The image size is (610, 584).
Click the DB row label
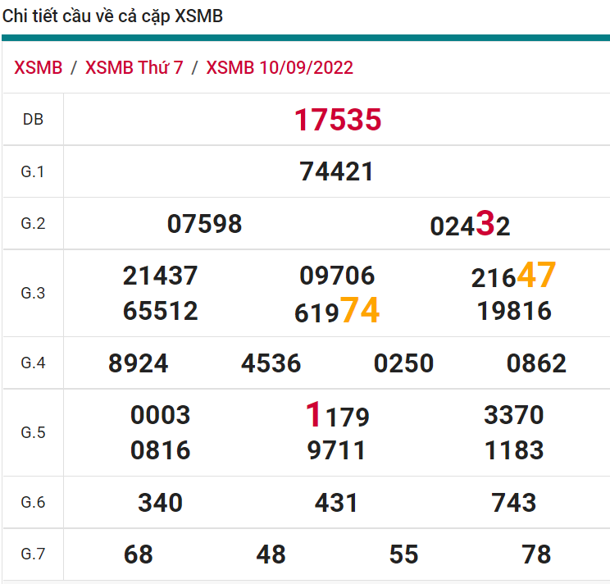point(33,120)
